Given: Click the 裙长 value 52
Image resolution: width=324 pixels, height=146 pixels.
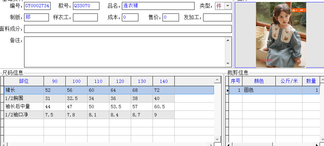Looking at the screenshot, I should click(54, 90).
